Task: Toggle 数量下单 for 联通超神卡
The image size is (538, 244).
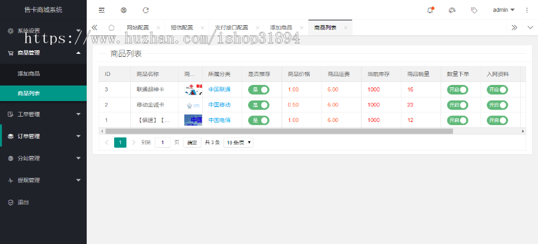Action: [457, 90]
